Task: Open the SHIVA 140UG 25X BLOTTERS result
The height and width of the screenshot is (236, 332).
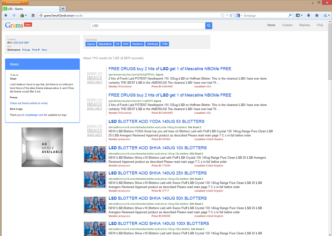Action: (158, 173)
